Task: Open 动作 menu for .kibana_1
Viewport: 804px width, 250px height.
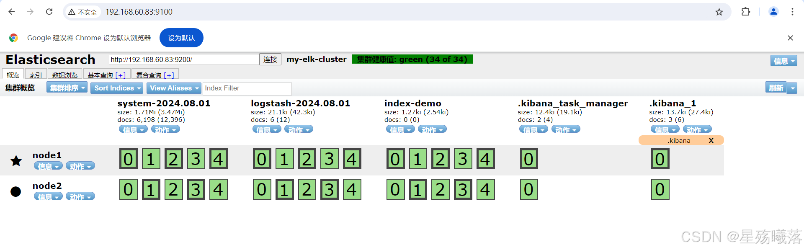Action: 697,129
